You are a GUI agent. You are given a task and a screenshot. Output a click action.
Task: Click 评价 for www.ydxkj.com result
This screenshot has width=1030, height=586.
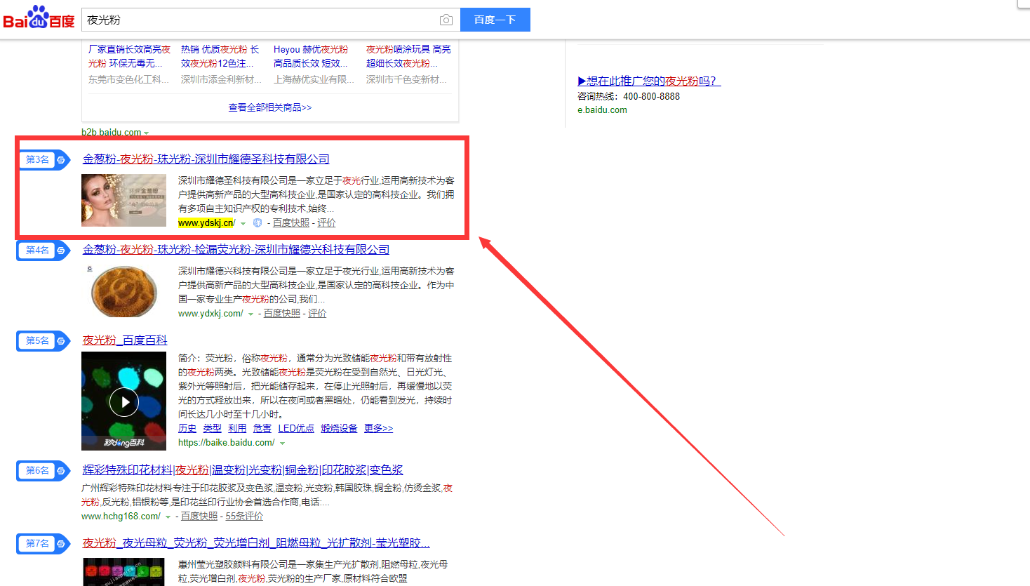pyautogui.click(x=317, y=314)
